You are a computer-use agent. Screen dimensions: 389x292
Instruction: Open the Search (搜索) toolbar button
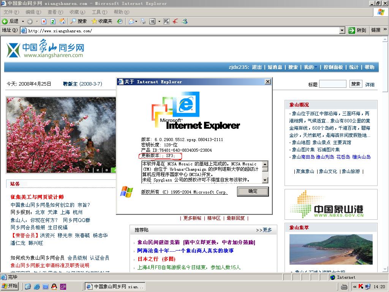79,21
